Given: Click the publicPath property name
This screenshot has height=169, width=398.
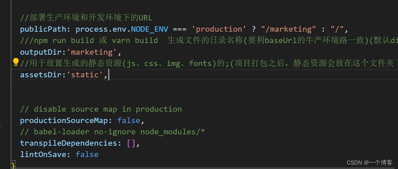Looking at the screenshot, I should coord(43,29).
